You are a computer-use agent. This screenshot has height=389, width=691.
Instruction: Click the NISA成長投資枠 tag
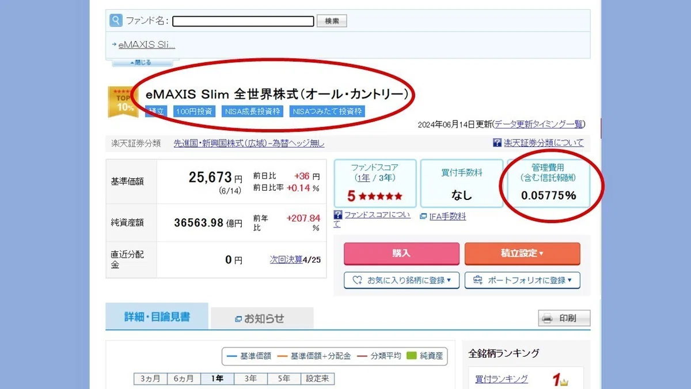[253, 111]
